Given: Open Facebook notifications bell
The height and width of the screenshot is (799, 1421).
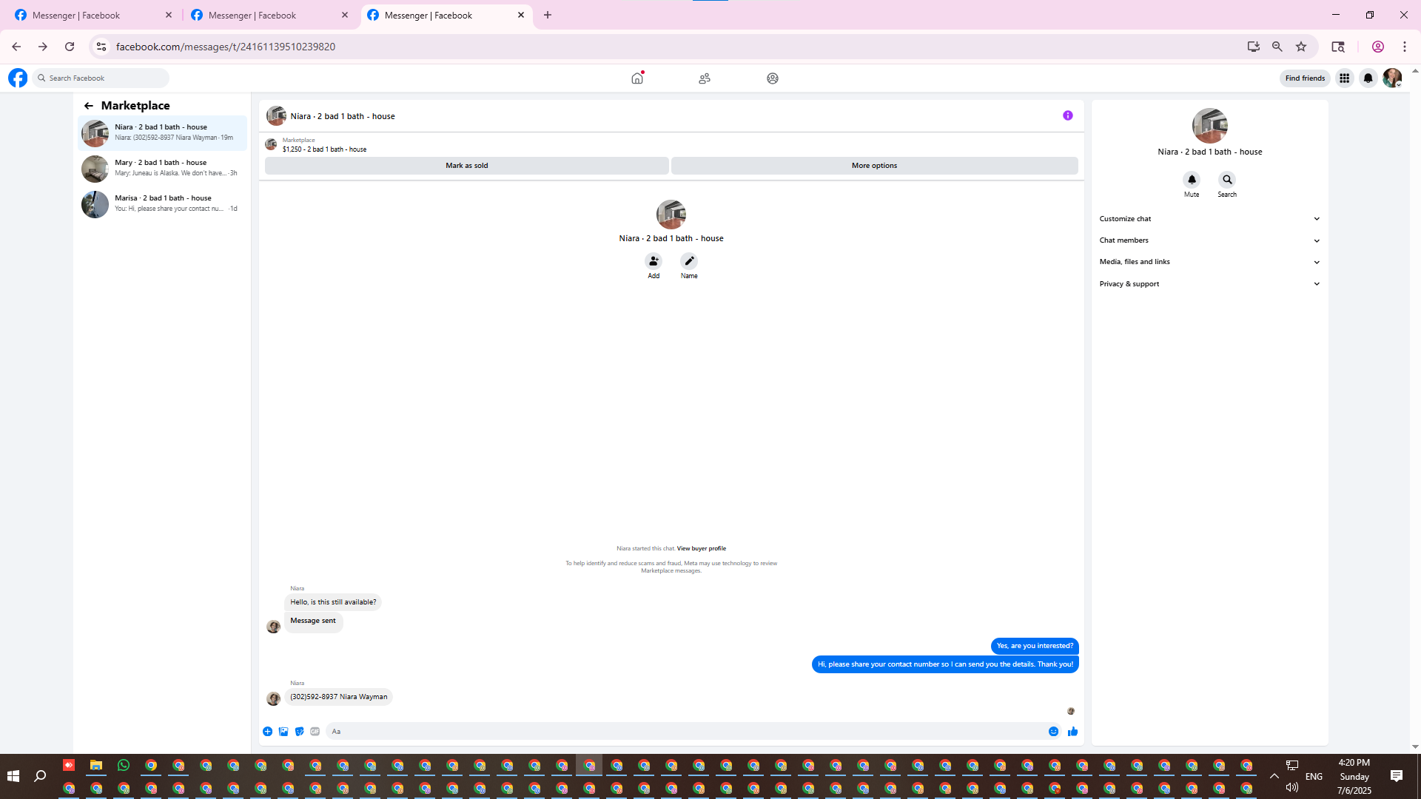Looking at the screenshot, I should point(1368,78).
